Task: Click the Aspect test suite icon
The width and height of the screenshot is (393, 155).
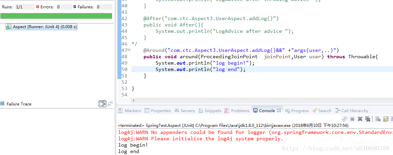Action: (x=9, y=27)
